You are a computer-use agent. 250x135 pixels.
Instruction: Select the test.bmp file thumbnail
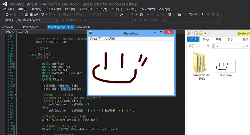pos(225,67)
